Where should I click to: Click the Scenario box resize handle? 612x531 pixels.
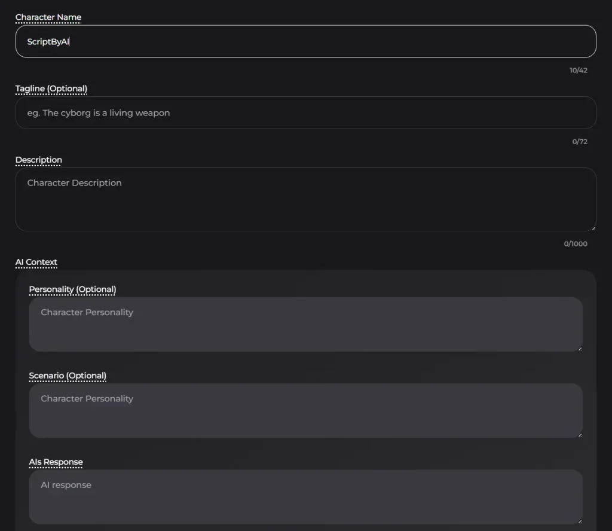[x=579, y=435]
